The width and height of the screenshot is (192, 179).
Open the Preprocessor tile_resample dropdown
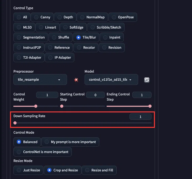pyautogui.click(x=40, y=80)
